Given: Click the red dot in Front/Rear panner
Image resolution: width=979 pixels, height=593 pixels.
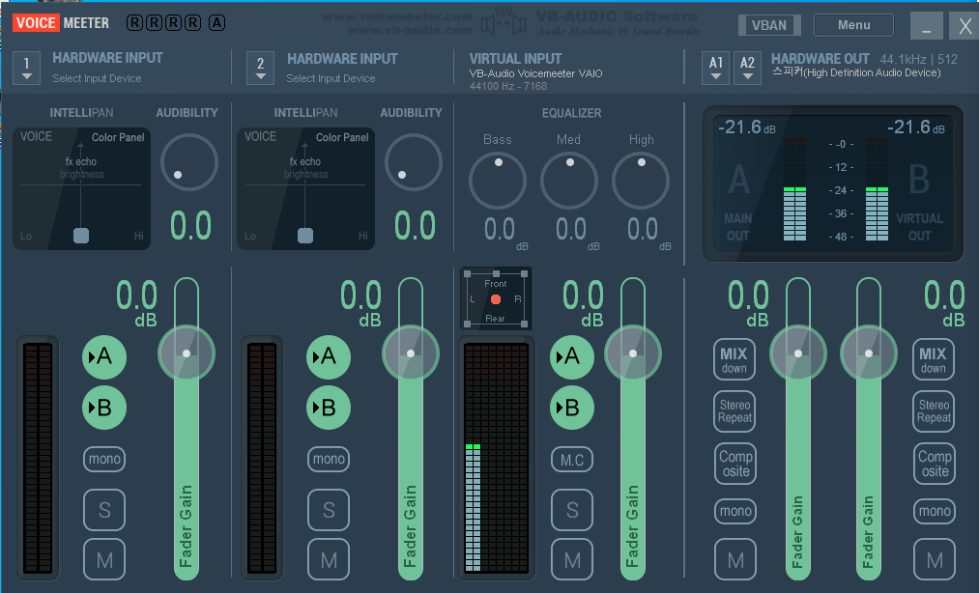Looking at the screenshot, I should click(x=496, y=299).
